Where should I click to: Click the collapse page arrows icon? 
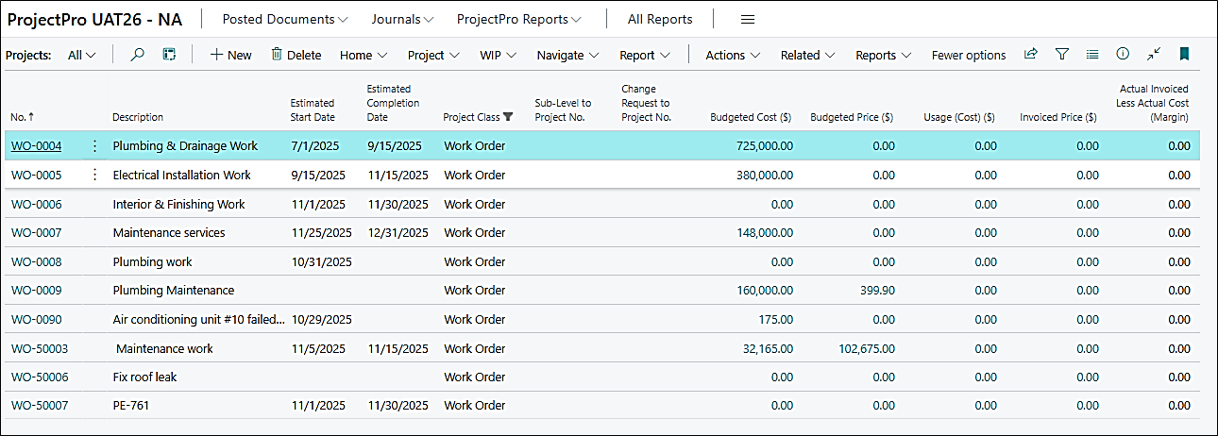tap(1153, 55)
